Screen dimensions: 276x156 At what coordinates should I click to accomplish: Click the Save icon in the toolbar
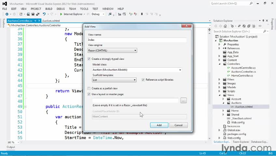click(x=33, y=14)
